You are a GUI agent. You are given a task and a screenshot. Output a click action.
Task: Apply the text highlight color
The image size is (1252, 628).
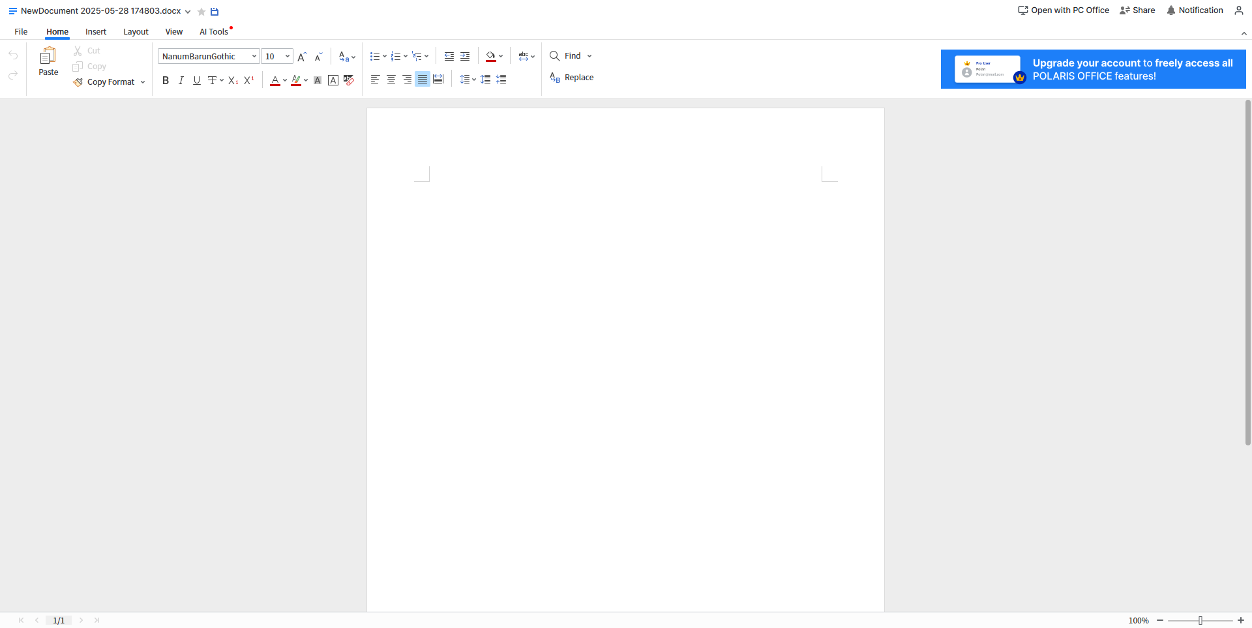[296, 80]
